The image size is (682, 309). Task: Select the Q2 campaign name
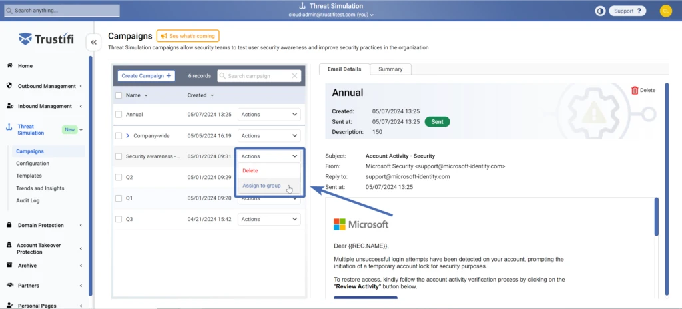(129, 177)
